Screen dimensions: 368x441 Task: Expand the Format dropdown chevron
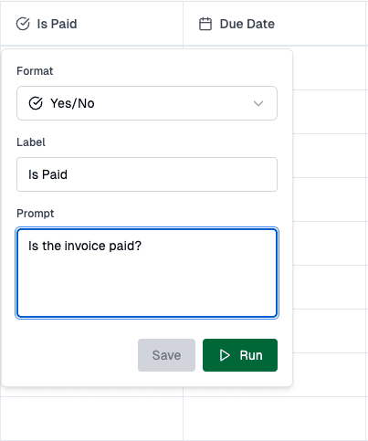point(258,103)
